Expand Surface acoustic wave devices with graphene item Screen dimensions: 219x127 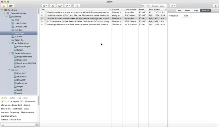click(x=42, y=19)
